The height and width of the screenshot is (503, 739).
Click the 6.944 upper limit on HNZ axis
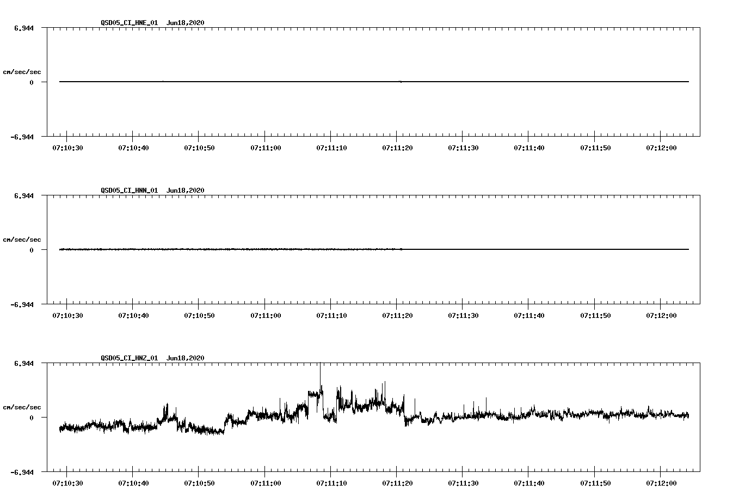click(24, 364)
